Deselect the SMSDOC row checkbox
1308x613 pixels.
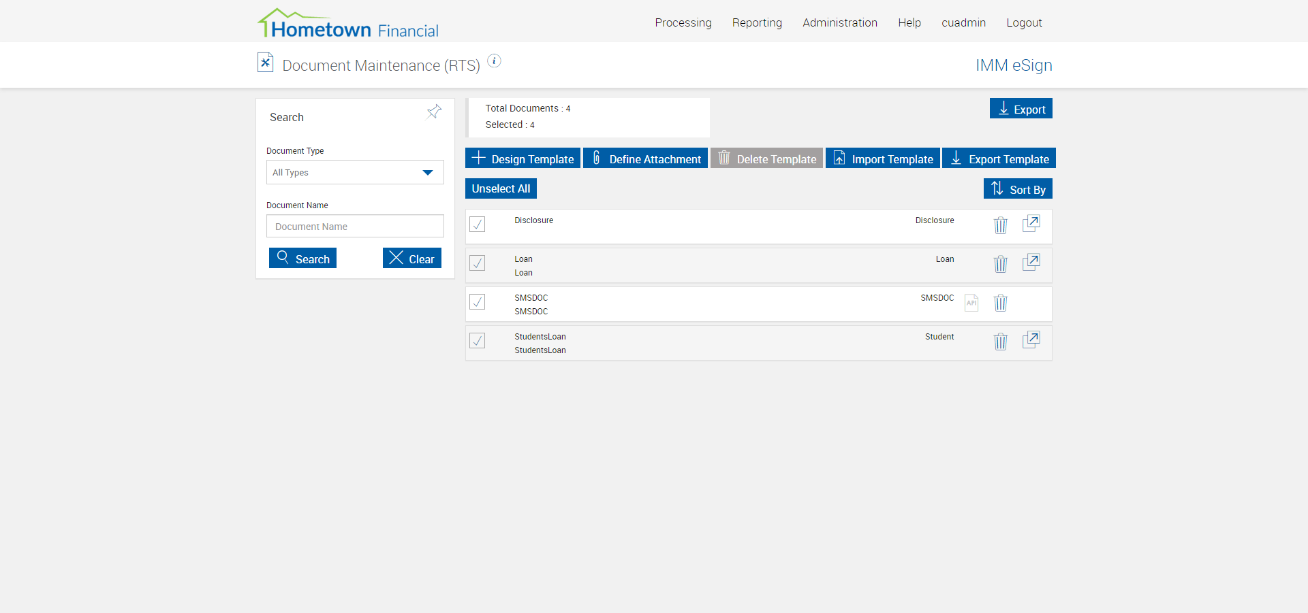[478, 301]
